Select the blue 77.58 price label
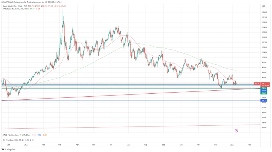 tap(264, 91)
